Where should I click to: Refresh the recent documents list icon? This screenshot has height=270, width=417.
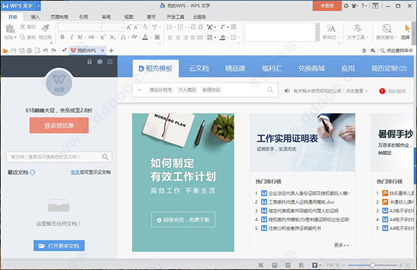[33, 172]
